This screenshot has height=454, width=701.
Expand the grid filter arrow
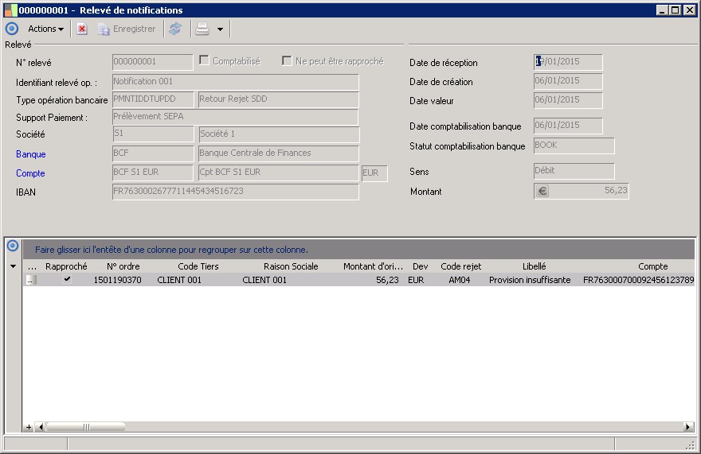click(13, 266)
